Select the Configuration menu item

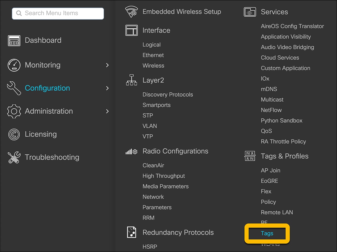(47, 88)
